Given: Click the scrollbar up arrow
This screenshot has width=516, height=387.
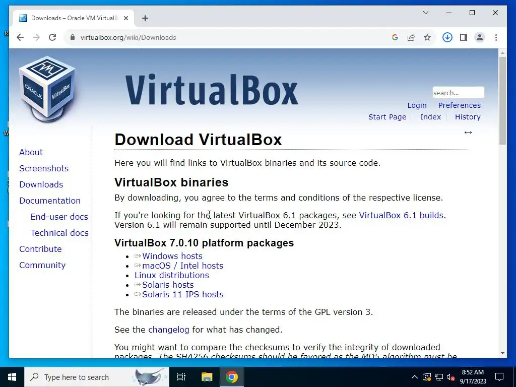Looking at the screenshot, I should click(x=502, y=52).
